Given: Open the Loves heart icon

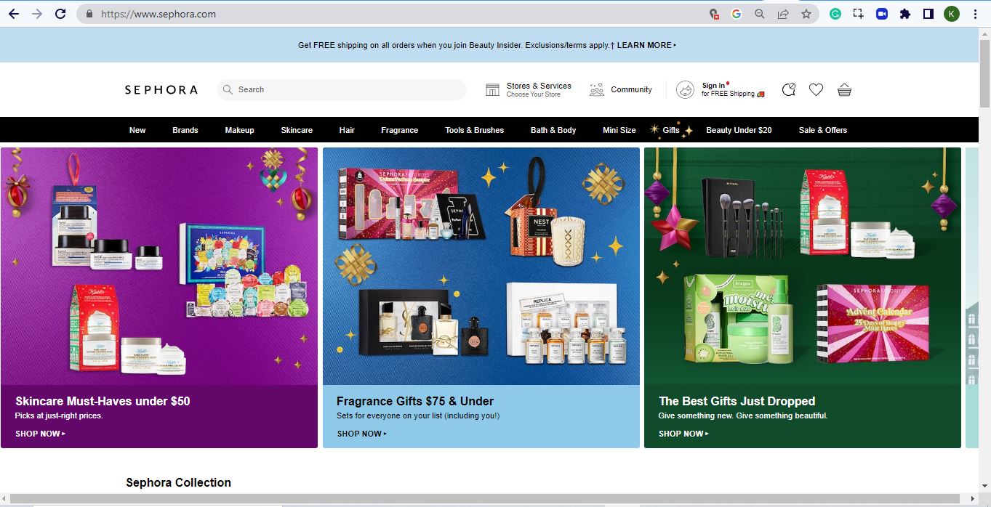Looking at the screenshot, I should click(x=816, y=89).
